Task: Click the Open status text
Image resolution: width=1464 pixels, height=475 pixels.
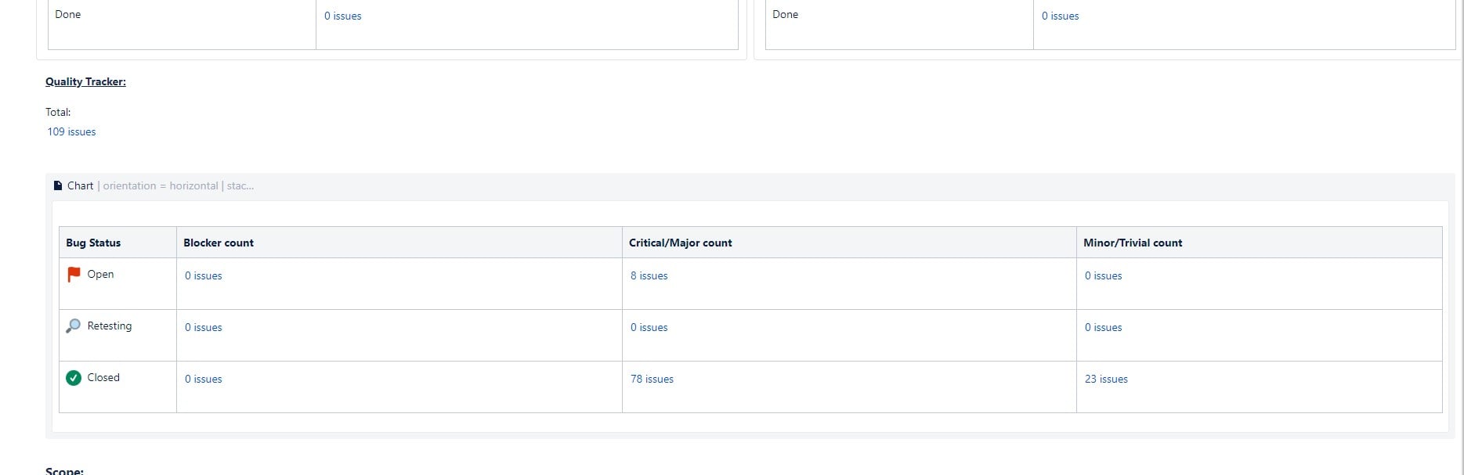Action: click(100, 274)
